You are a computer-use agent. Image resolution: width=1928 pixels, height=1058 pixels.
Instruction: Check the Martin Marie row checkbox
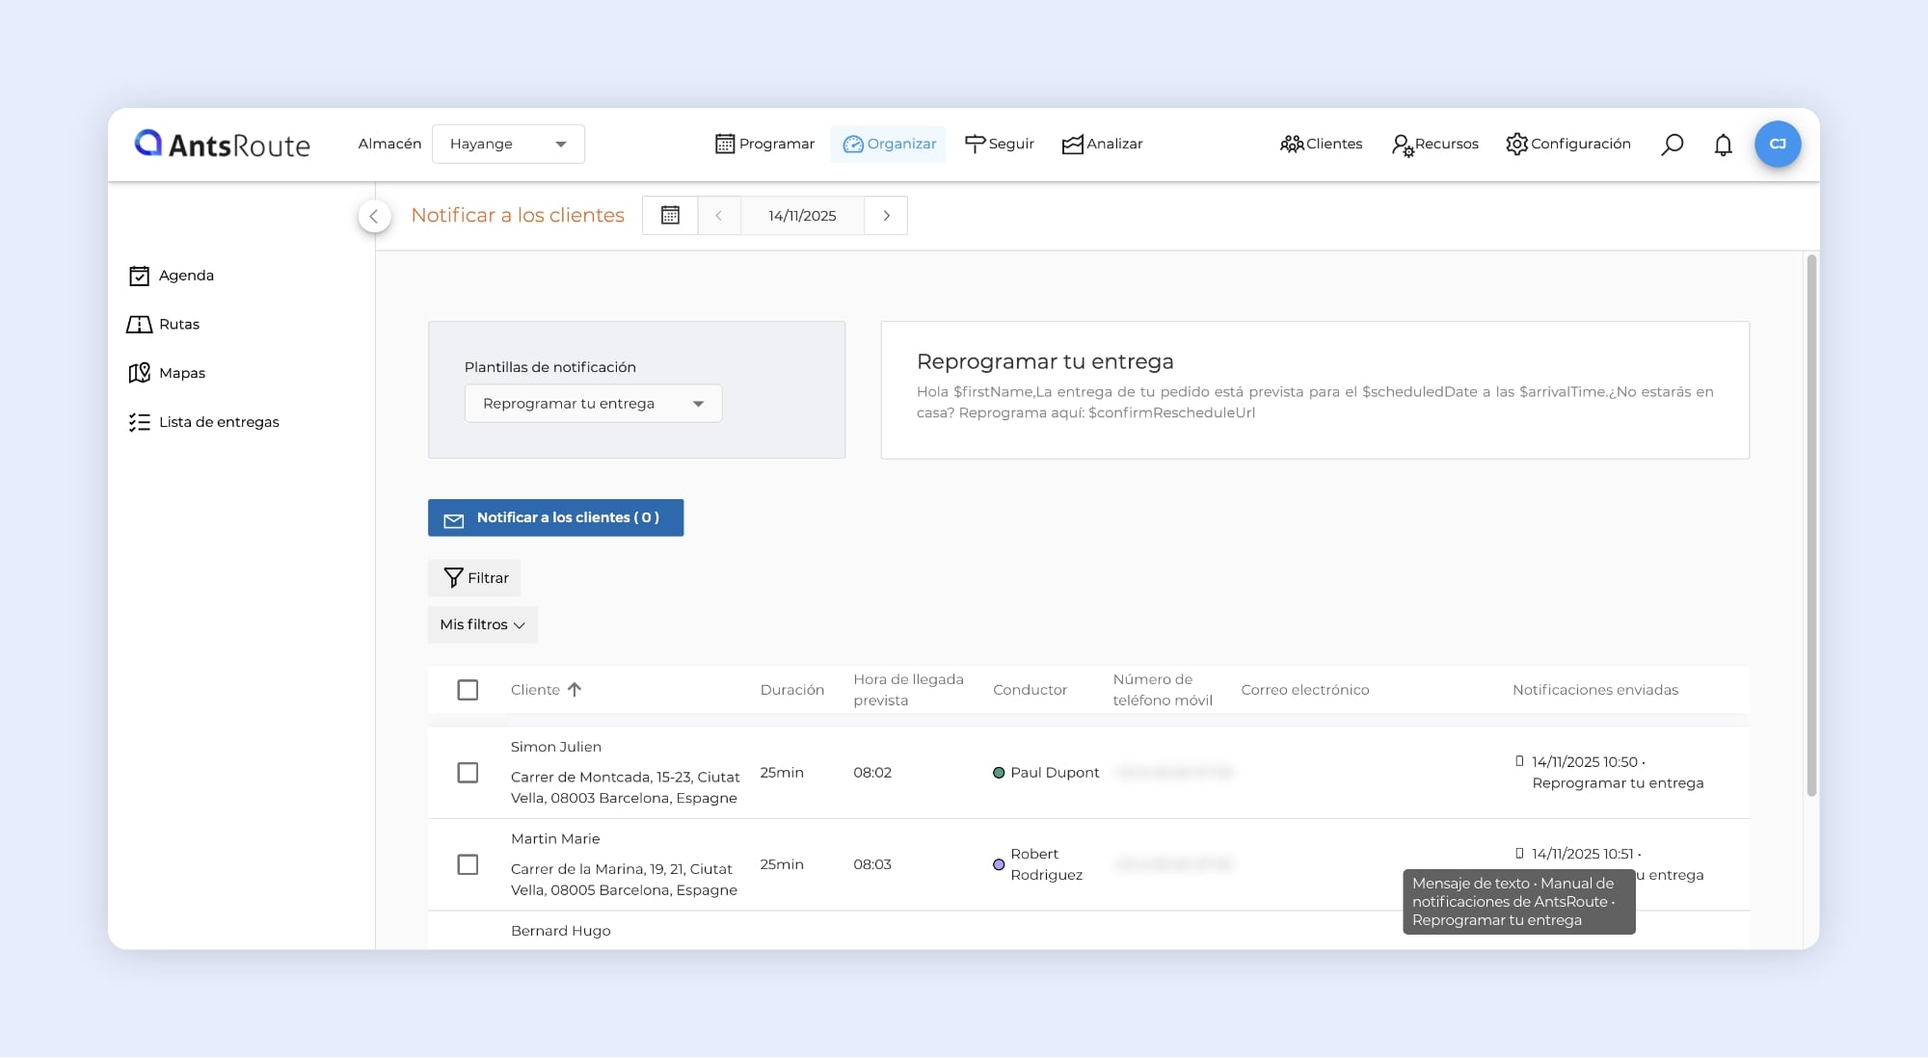pos(468,864)
